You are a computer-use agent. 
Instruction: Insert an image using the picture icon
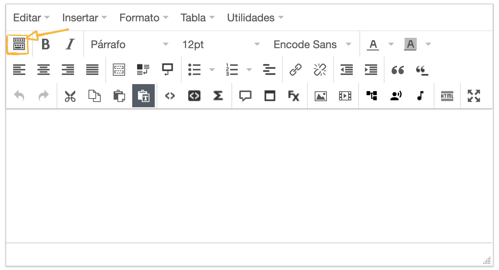[x=320, y=96]
